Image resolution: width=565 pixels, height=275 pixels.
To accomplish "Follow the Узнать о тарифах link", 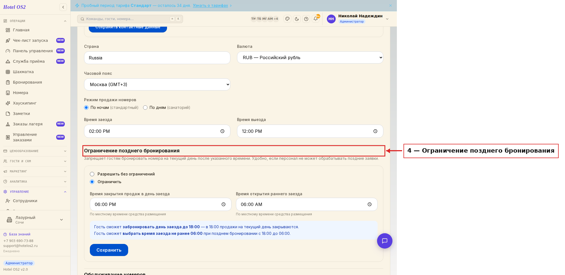I will pos(210,5).
